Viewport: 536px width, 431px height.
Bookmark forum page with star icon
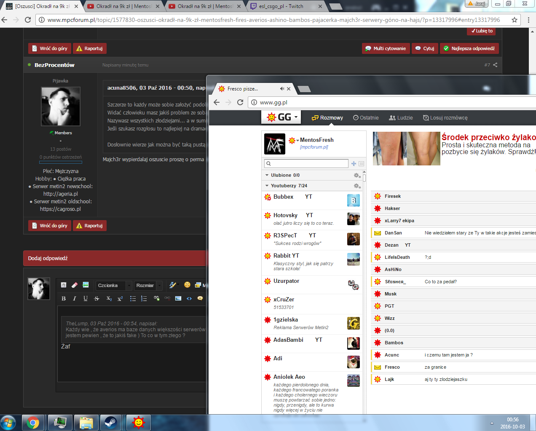515,20
